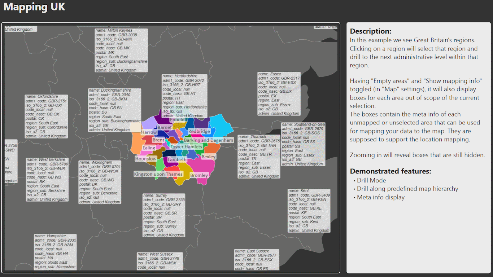The image size is (493, 277).
Task: Select the Harrow label on map
Action: (x=149, y=132)
